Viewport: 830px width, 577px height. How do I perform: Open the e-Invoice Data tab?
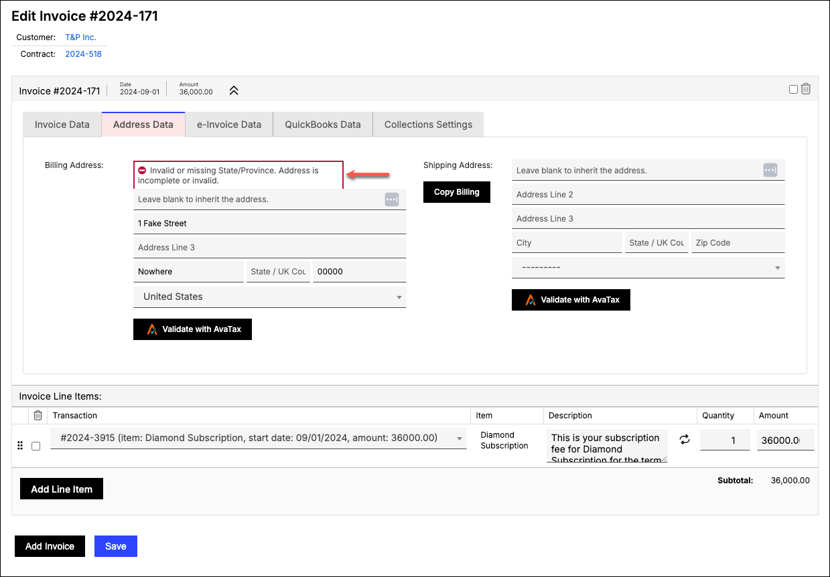pos(229,125)
